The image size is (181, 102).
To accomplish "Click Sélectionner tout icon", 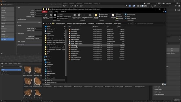I will [126, 14].
